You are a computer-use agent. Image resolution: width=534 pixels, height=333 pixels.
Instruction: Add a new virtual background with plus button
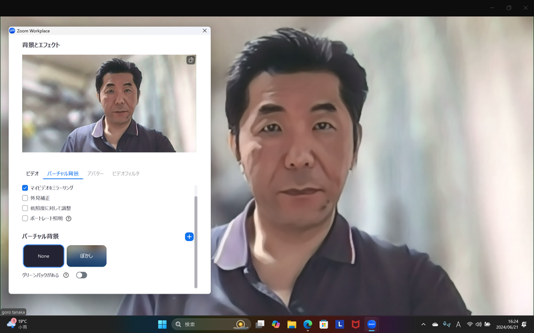coord(190,236)
